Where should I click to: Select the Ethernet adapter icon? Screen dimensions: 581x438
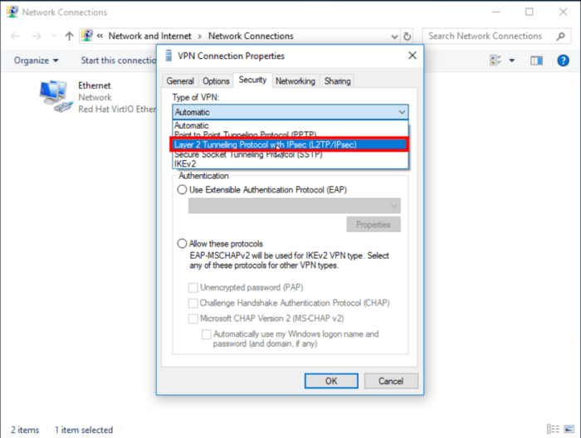point(55,95)
